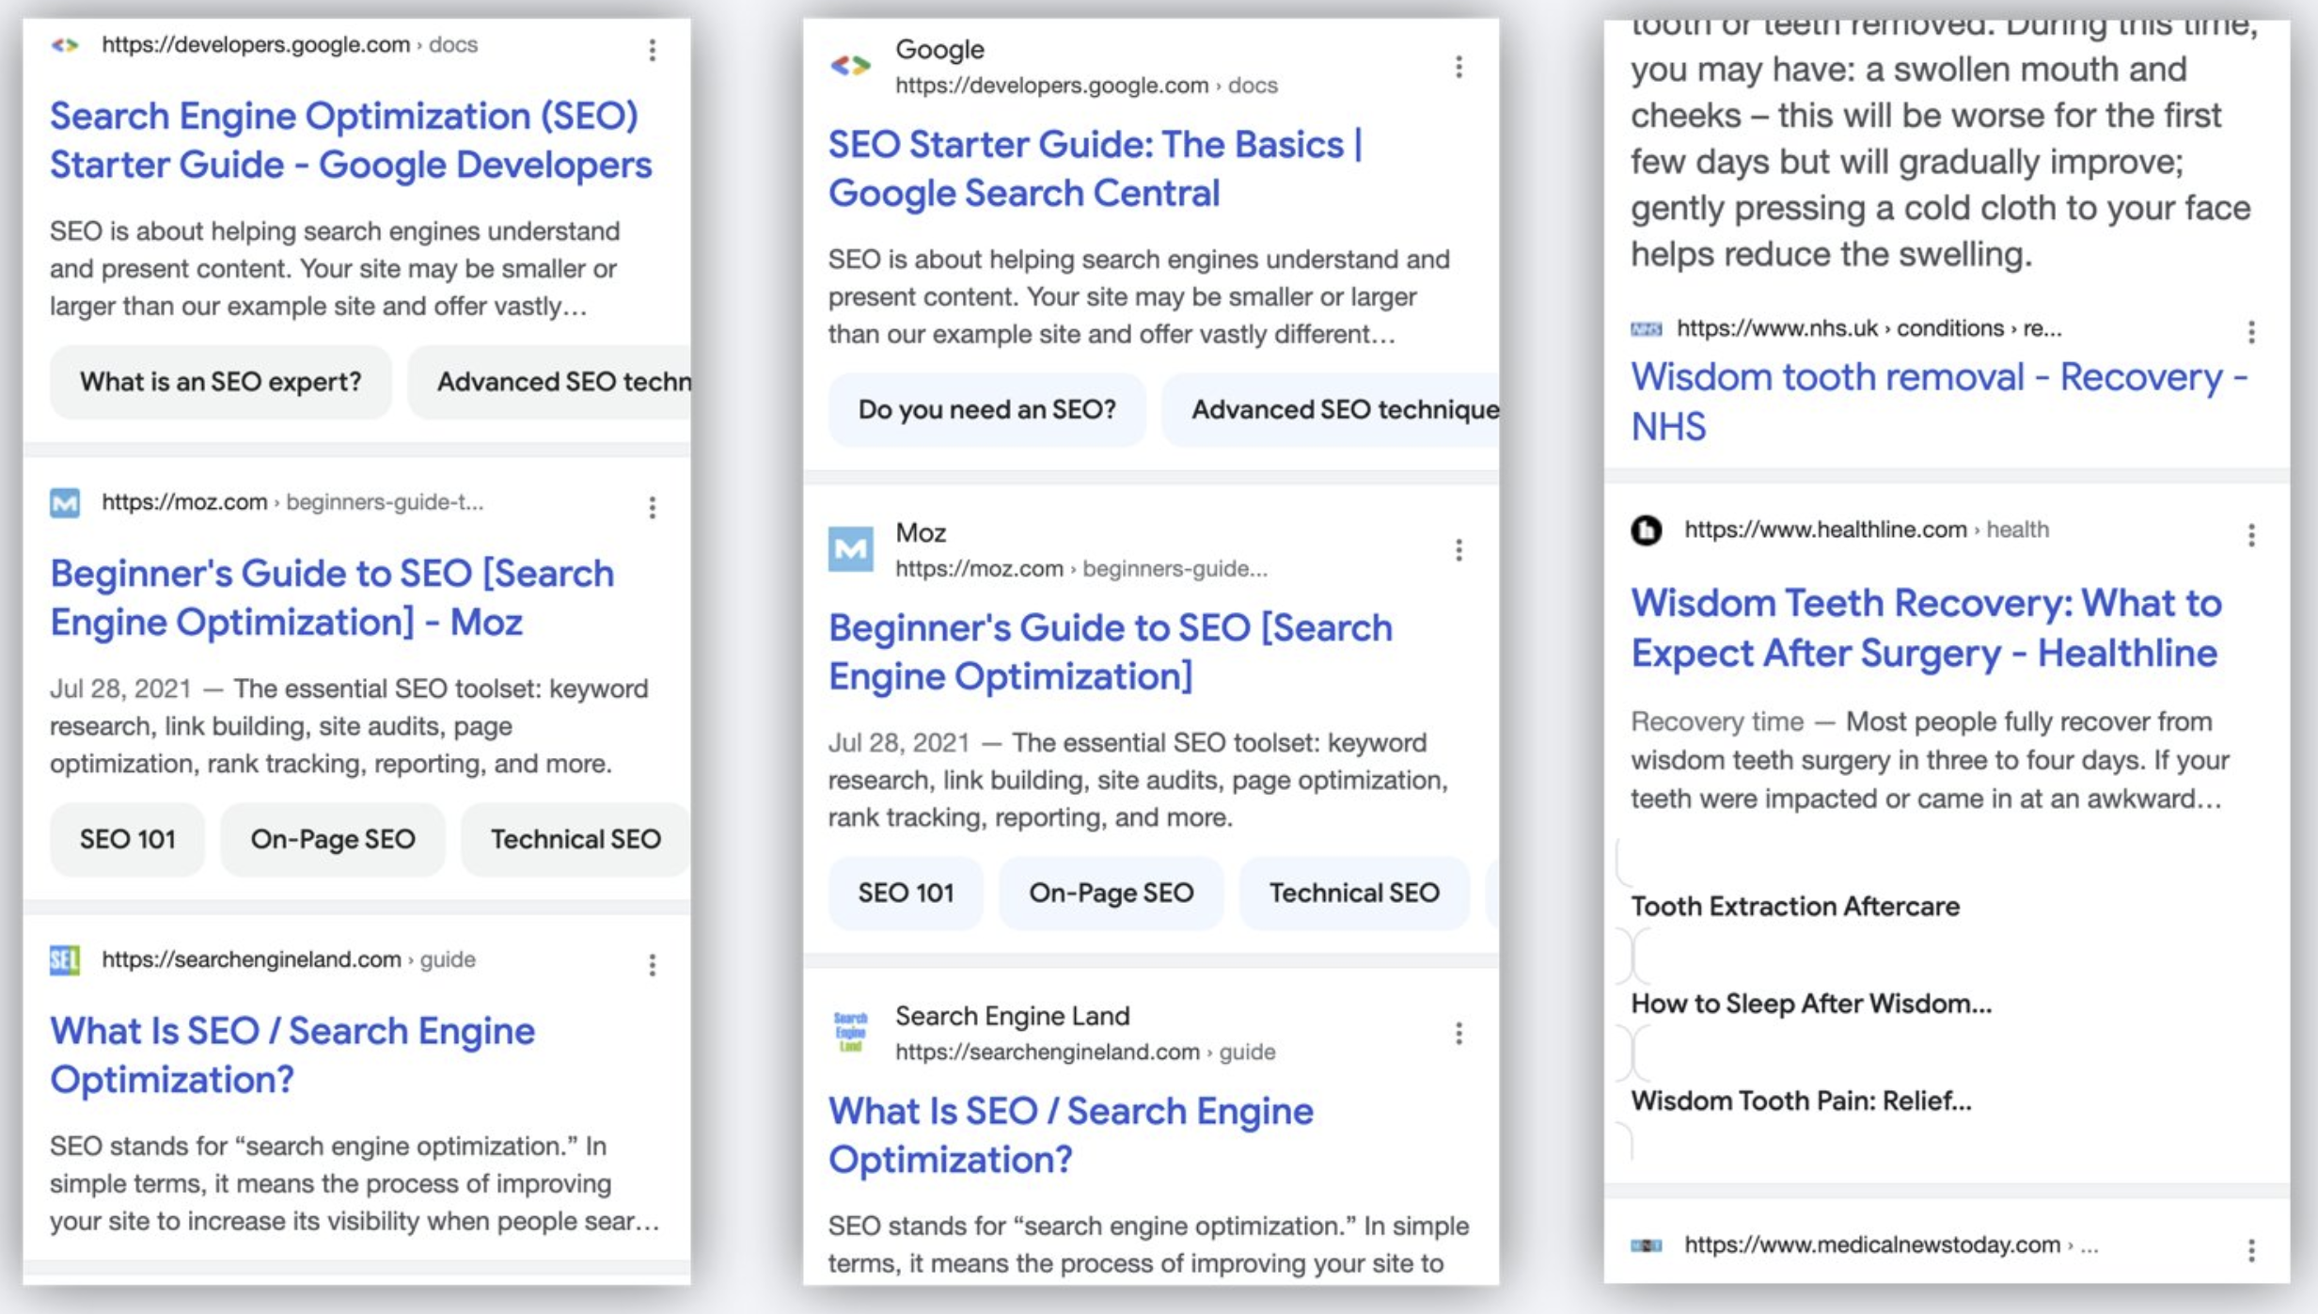
Task: Select the "What is an SEO expert?" chip
Action: 220,382
